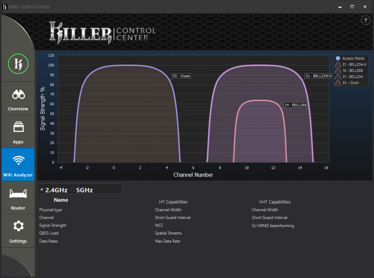Open Settings using the gear icon
The width and height of the screenshot is (374, 278).
18,226
